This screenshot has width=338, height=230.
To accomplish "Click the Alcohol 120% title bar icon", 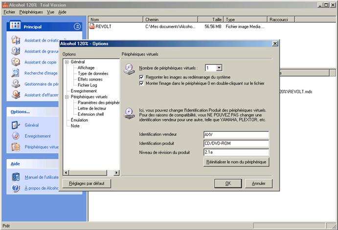I will (5, 5).
